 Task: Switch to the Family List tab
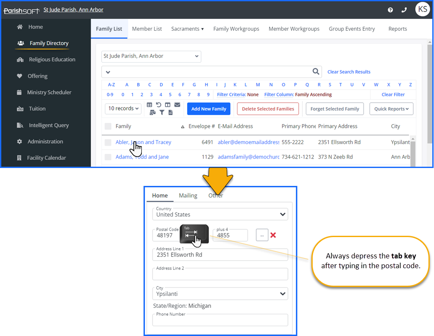click(109, 29)
